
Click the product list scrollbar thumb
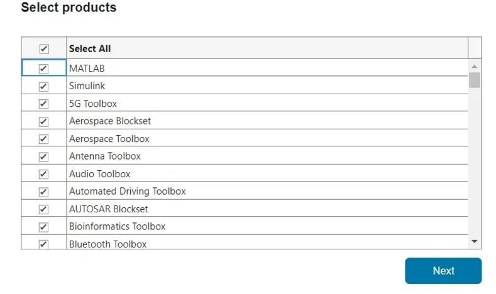click(x=475, y=80)
